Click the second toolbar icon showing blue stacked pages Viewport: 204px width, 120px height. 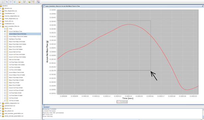(7, 2)
